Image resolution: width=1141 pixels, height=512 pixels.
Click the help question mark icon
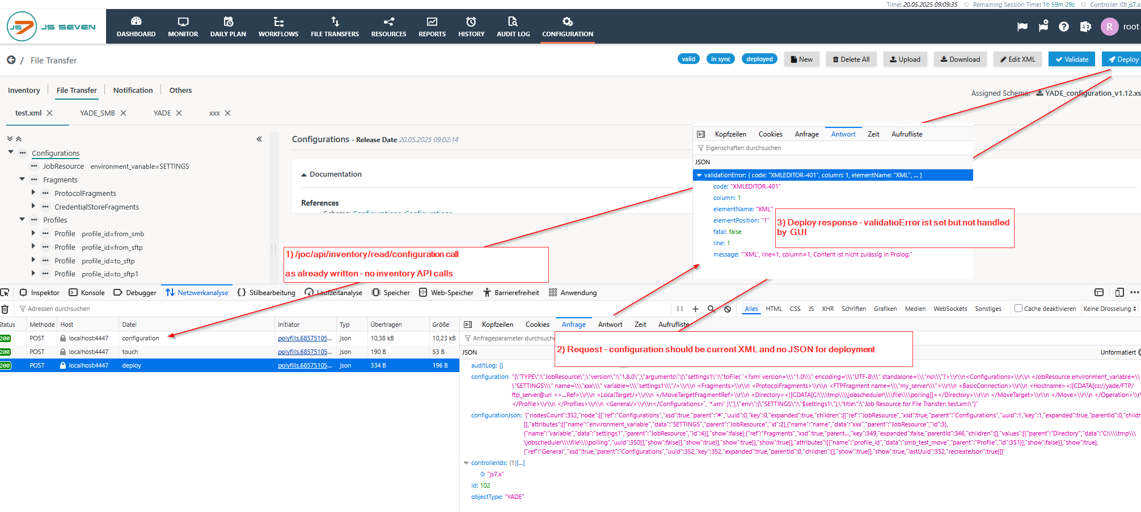(x=1064, y=27)
